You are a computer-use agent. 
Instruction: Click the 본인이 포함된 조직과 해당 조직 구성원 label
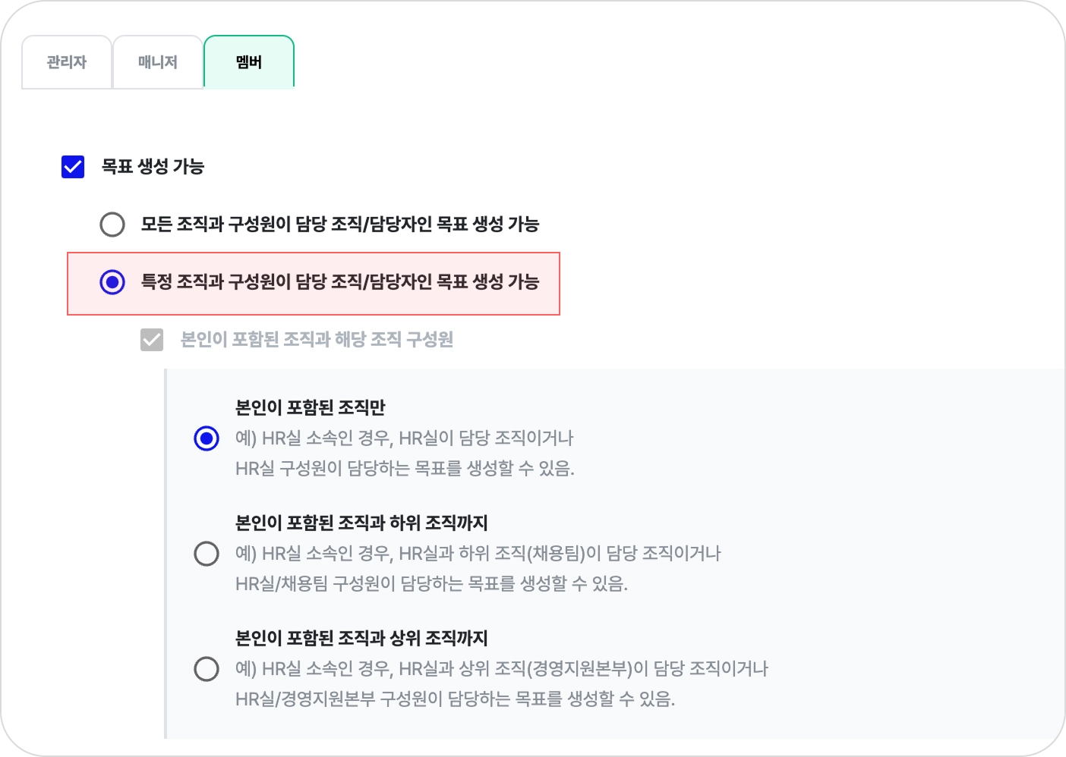click(317, 340)
